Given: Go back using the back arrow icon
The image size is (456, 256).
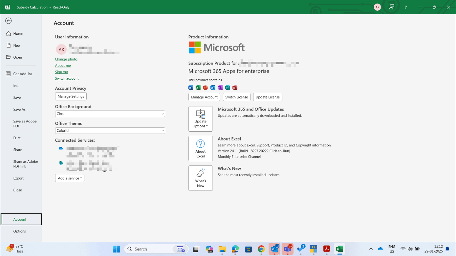Looking at the screenshot, I should [x=9, y=21].
